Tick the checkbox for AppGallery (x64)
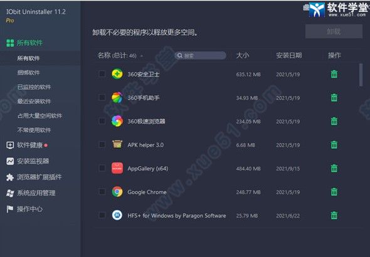 point(102,168)
